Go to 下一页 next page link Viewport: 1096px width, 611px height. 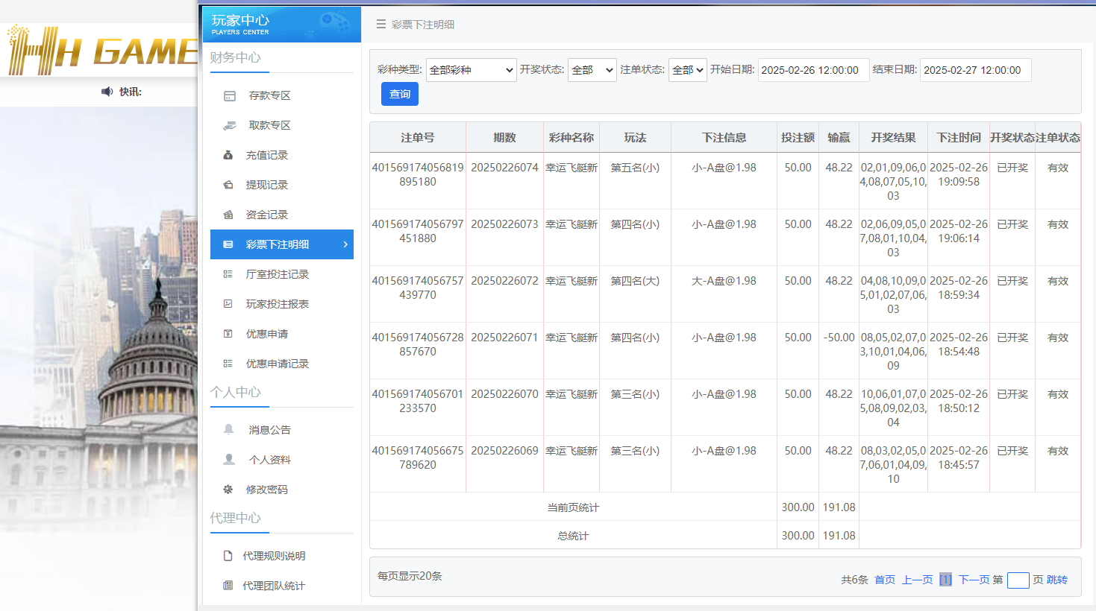[x=975, y=579]
